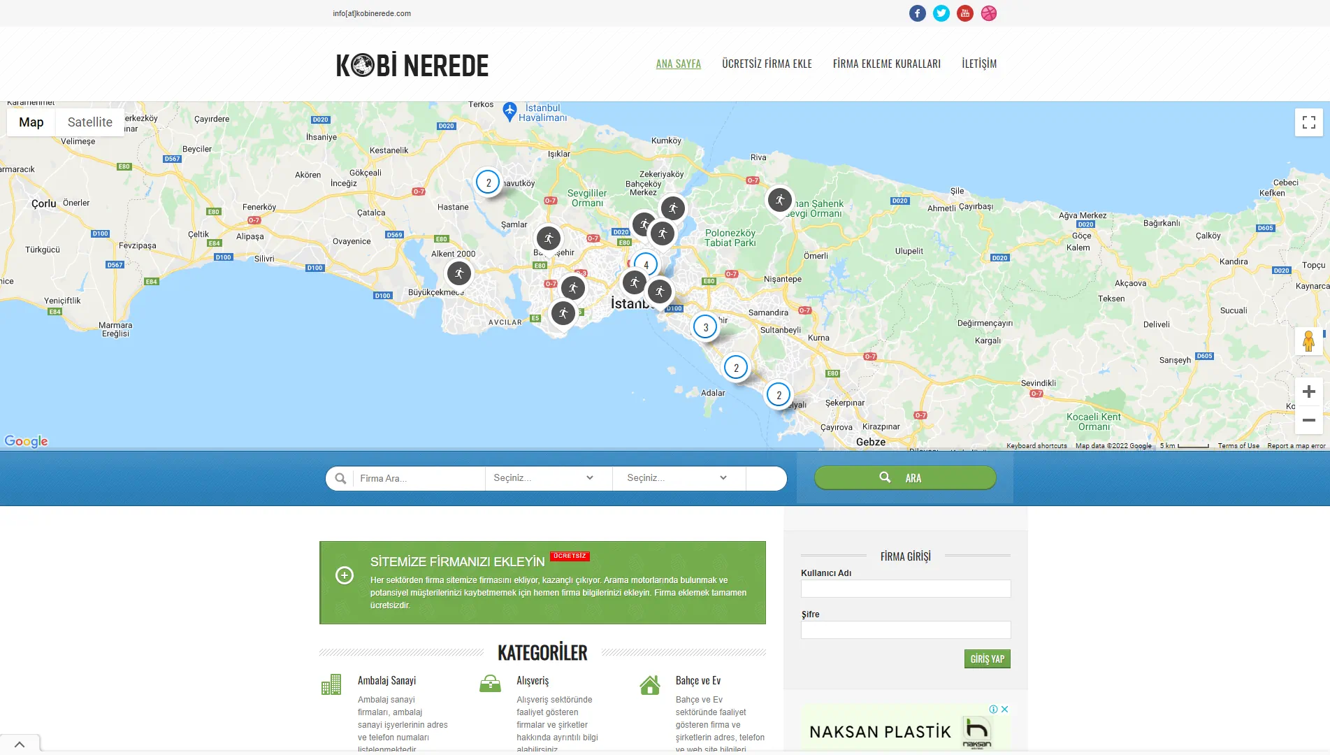Viewport: 1330px width, 755px height.
Task: Open İletişim page
Action: click(x=978, y=64)
